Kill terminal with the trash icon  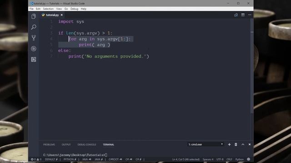236,144
